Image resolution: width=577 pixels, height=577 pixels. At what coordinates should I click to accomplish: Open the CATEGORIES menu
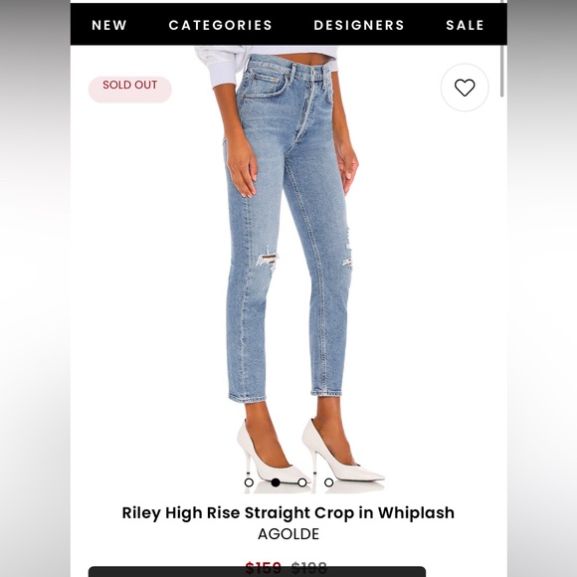pyautogui.click(x=221, y=25)
